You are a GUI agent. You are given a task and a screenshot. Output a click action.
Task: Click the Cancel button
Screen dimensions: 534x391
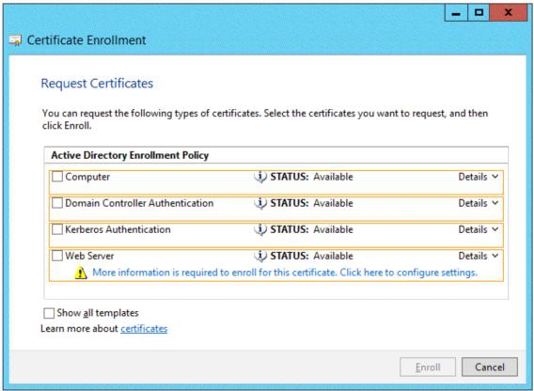490,367
